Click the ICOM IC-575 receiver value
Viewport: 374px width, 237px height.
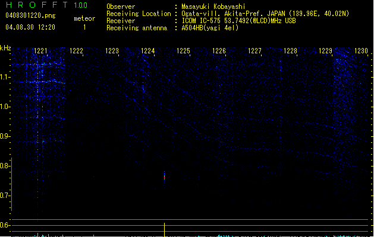[x=238, y=21]
